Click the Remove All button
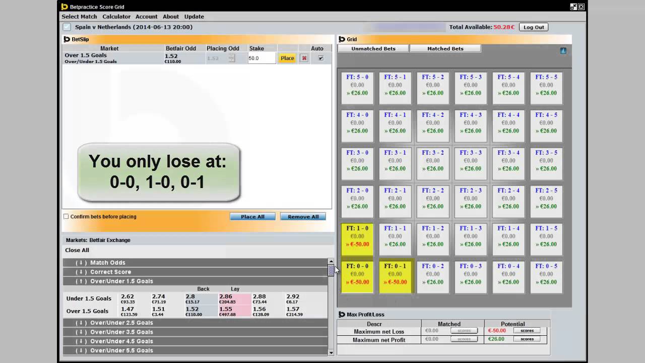The height and width of the screenshot is (363, 645). (x=303, y=217)
